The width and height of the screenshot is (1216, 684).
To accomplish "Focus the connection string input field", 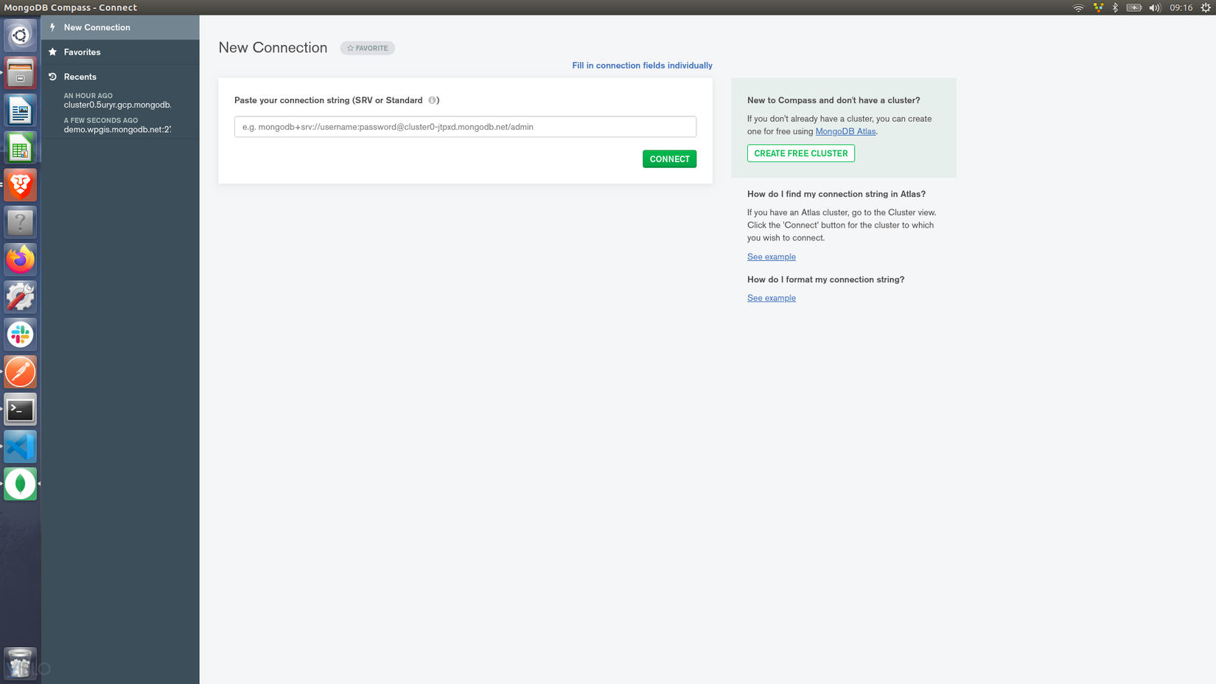I will 465,127.
